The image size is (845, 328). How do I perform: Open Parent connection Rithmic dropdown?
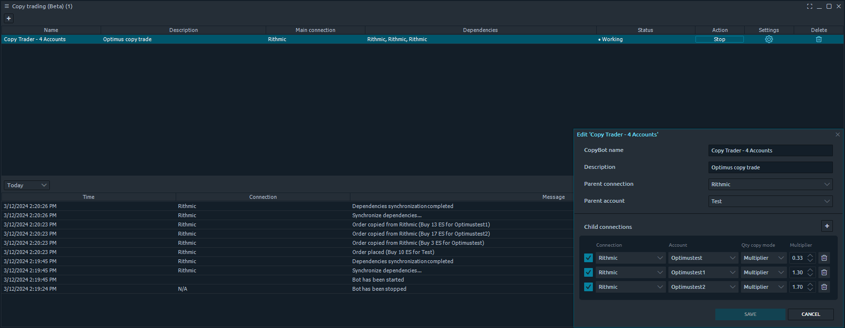[x=770, y=184]
